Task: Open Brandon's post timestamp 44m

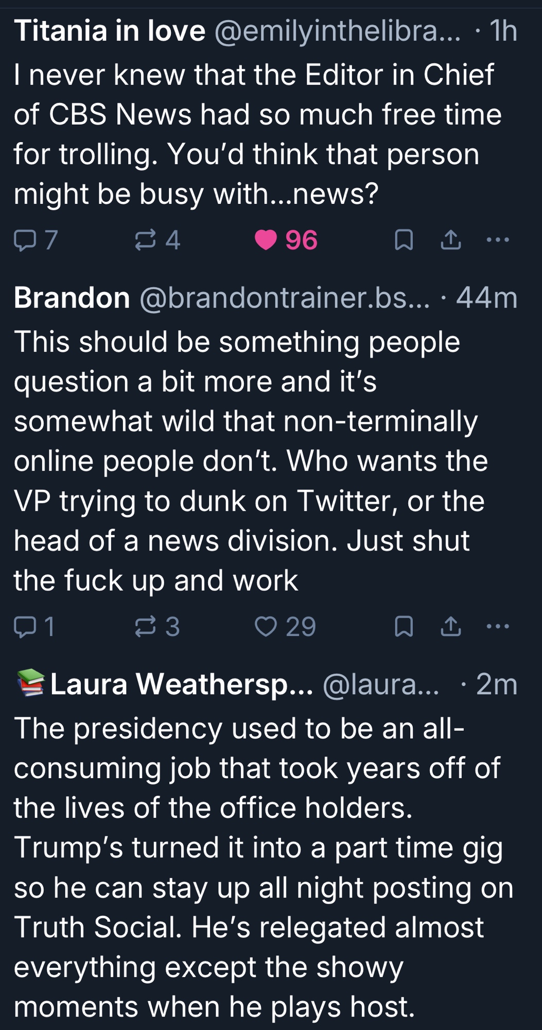Action: tap(486, 298)
